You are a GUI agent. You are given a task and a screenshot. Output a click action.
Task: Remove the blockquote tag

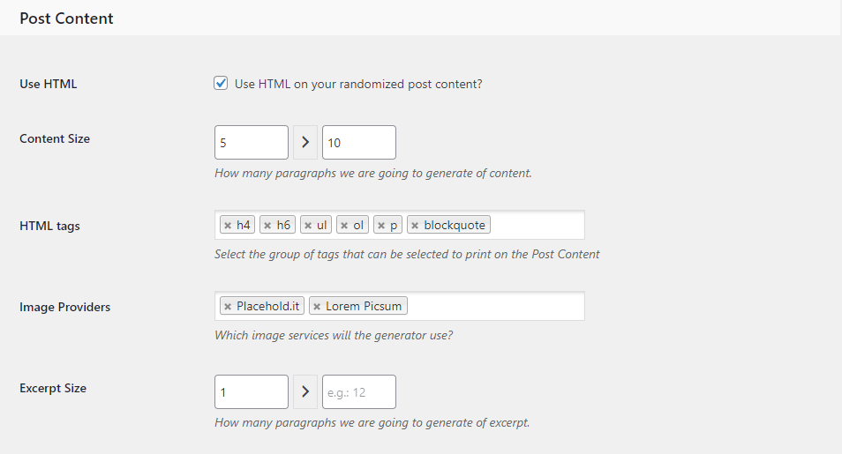pos(415,226)
